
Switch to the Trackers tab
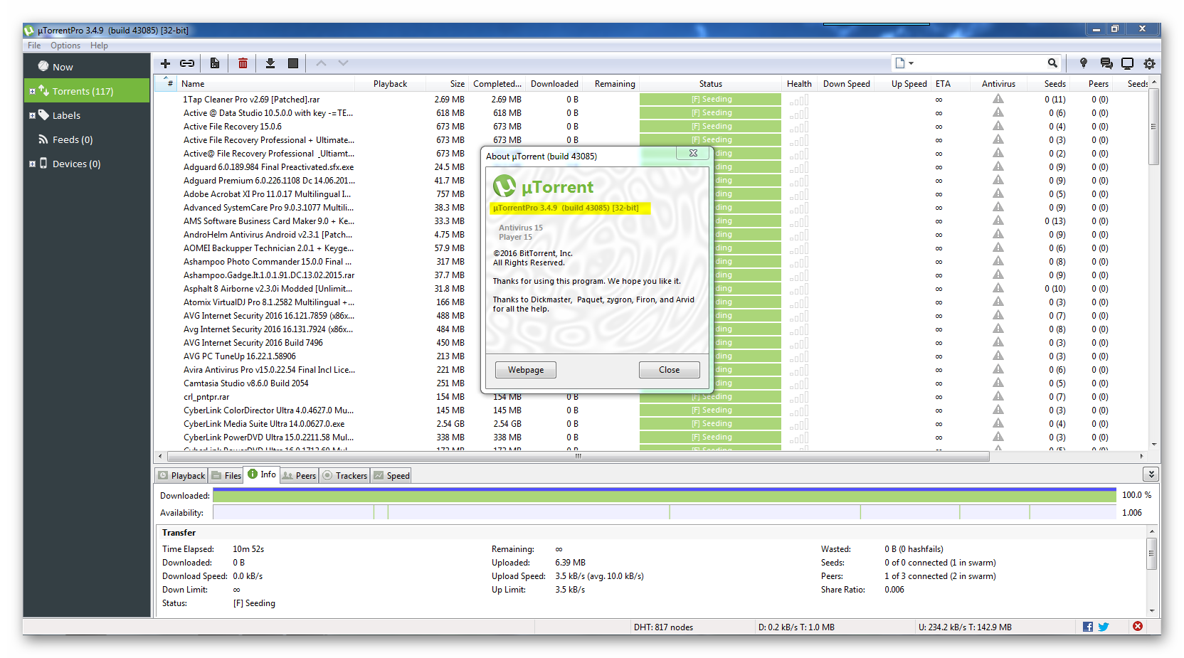pos(345,475)
